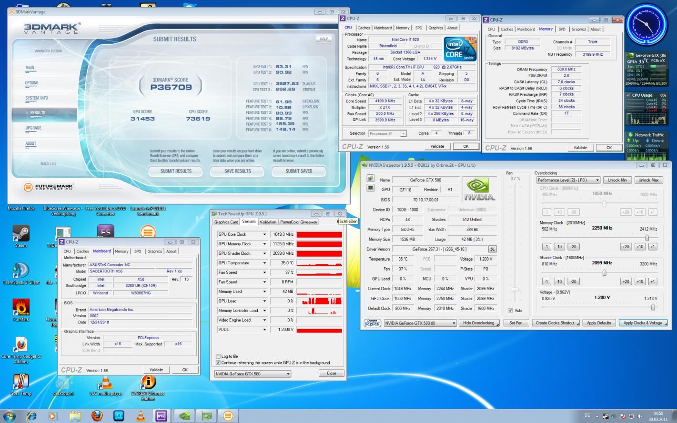Switch to CPU-Z taskbar button
Image resolution: width=677 pixels, height=423 pixels.
tap(162, 416)
